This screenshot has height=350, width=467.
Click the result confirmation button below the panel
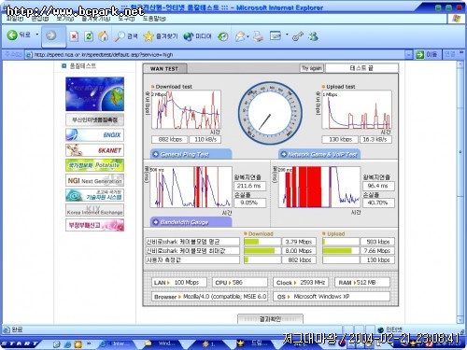(270, 319)
